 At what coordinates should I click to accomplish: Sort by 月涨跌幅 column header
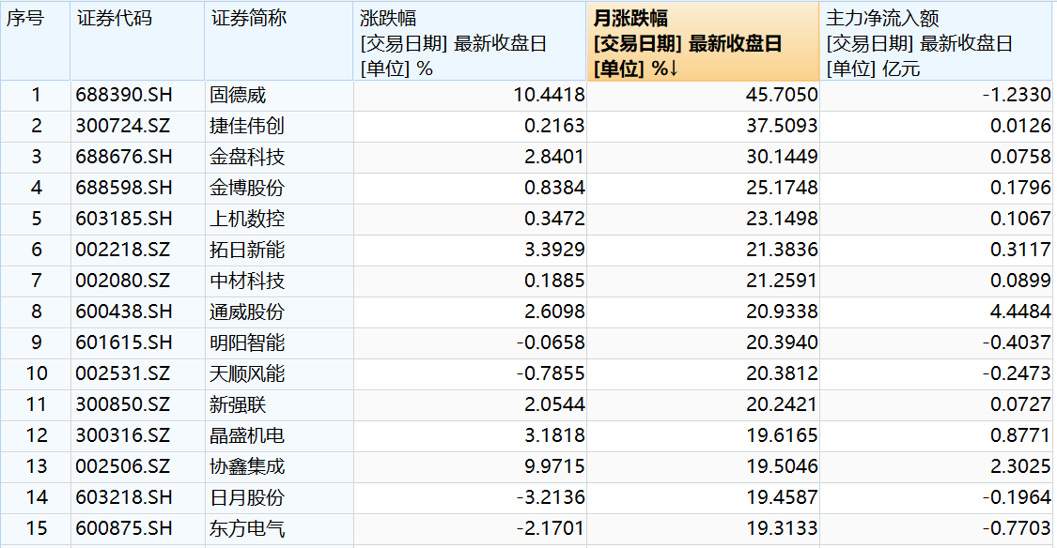coord(703,42)
